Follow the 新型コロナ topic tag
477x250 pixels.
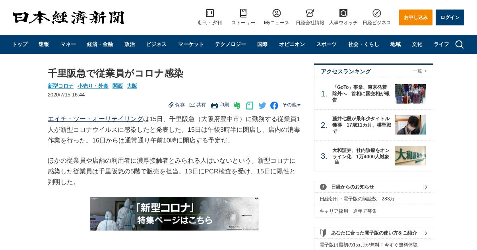pos(60,86)
